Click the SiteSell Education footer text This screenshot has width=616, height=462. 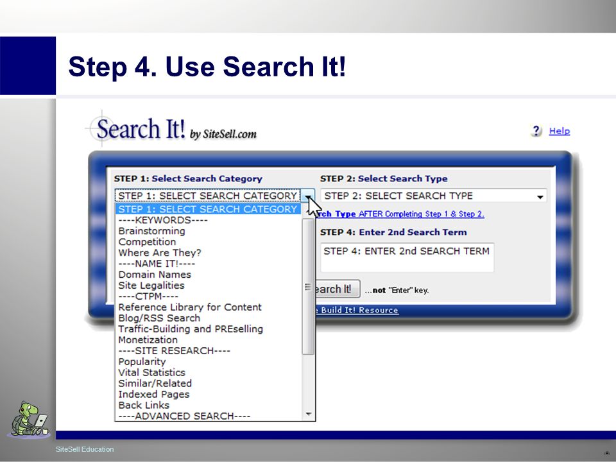tap(85, 449)
